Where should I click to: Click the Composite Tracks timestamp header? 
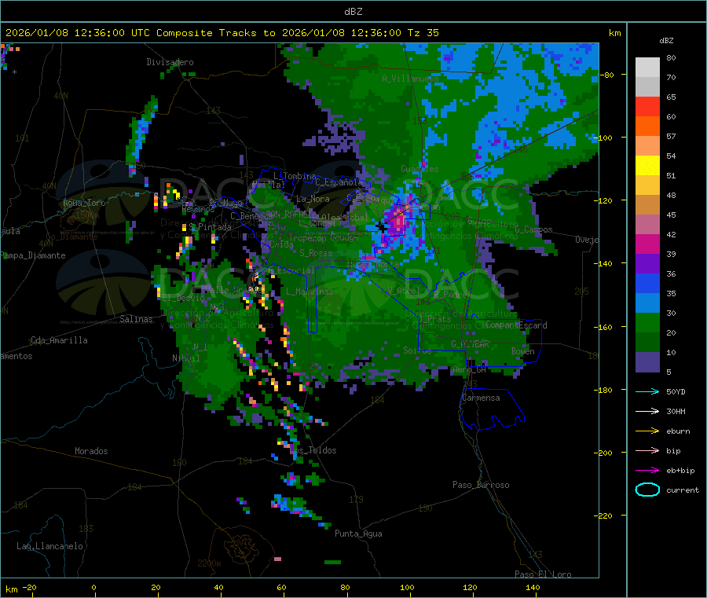pos(222,33)
